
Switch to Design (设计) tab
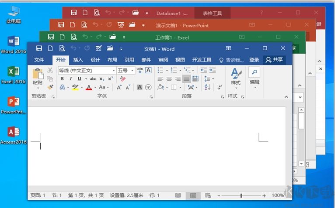(95, 60)
